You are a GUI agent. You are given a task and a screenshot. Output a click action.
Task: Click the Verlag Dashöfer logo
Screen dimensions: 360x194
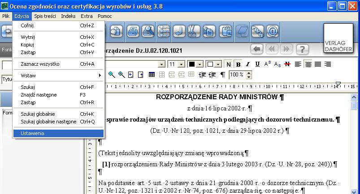338,38
